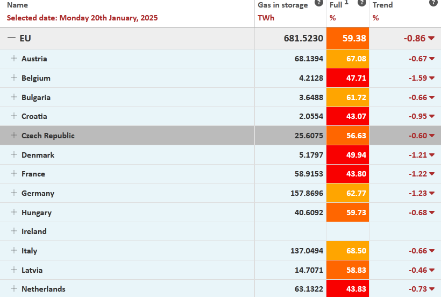Click help icon beside Trend header
This screenshot has height=297, width=441.
coord(433,3)
